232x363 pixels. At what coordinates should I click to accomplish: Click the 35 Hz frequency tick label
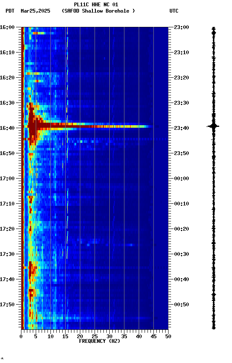coord(124,337)
